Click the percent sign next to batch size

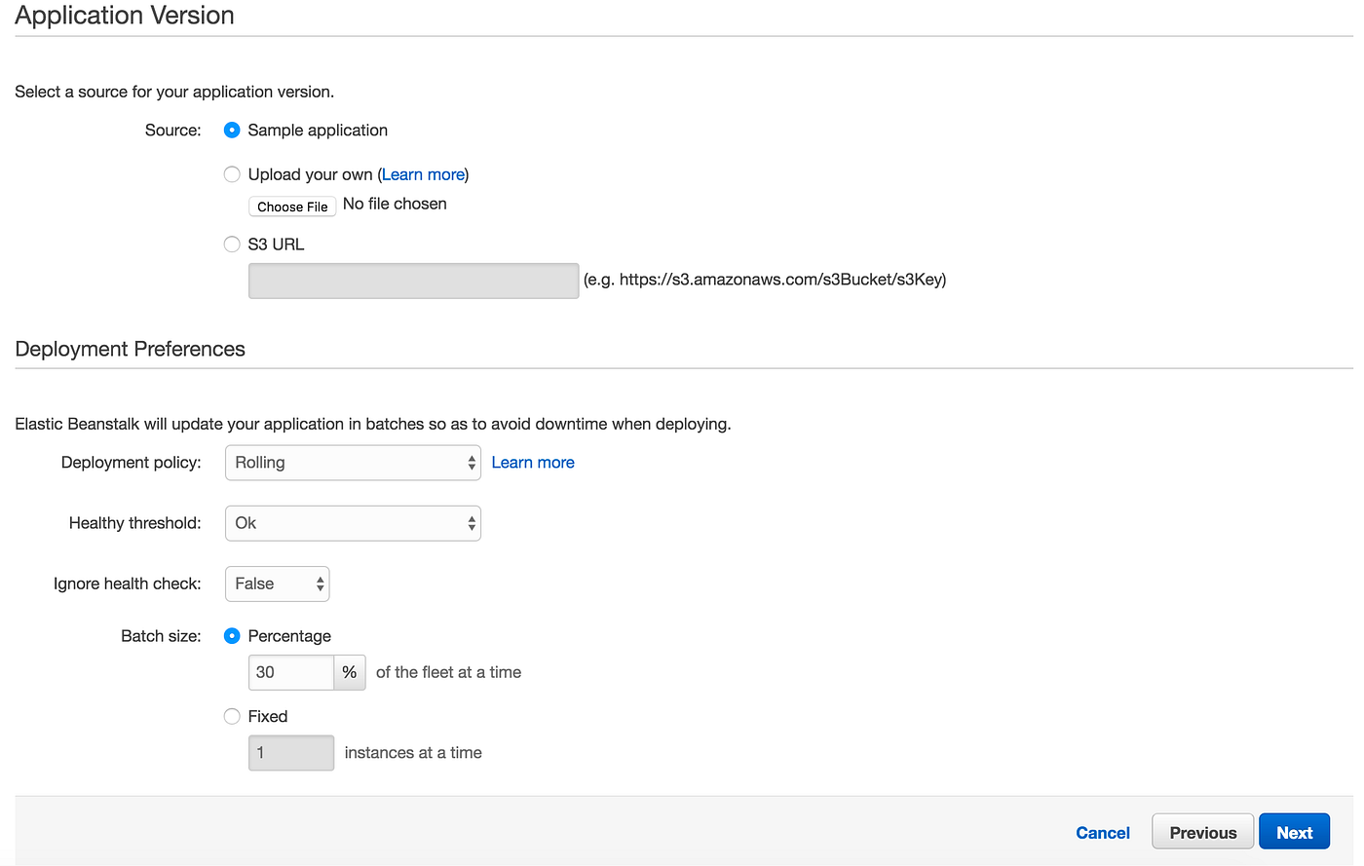click(350, 672)
